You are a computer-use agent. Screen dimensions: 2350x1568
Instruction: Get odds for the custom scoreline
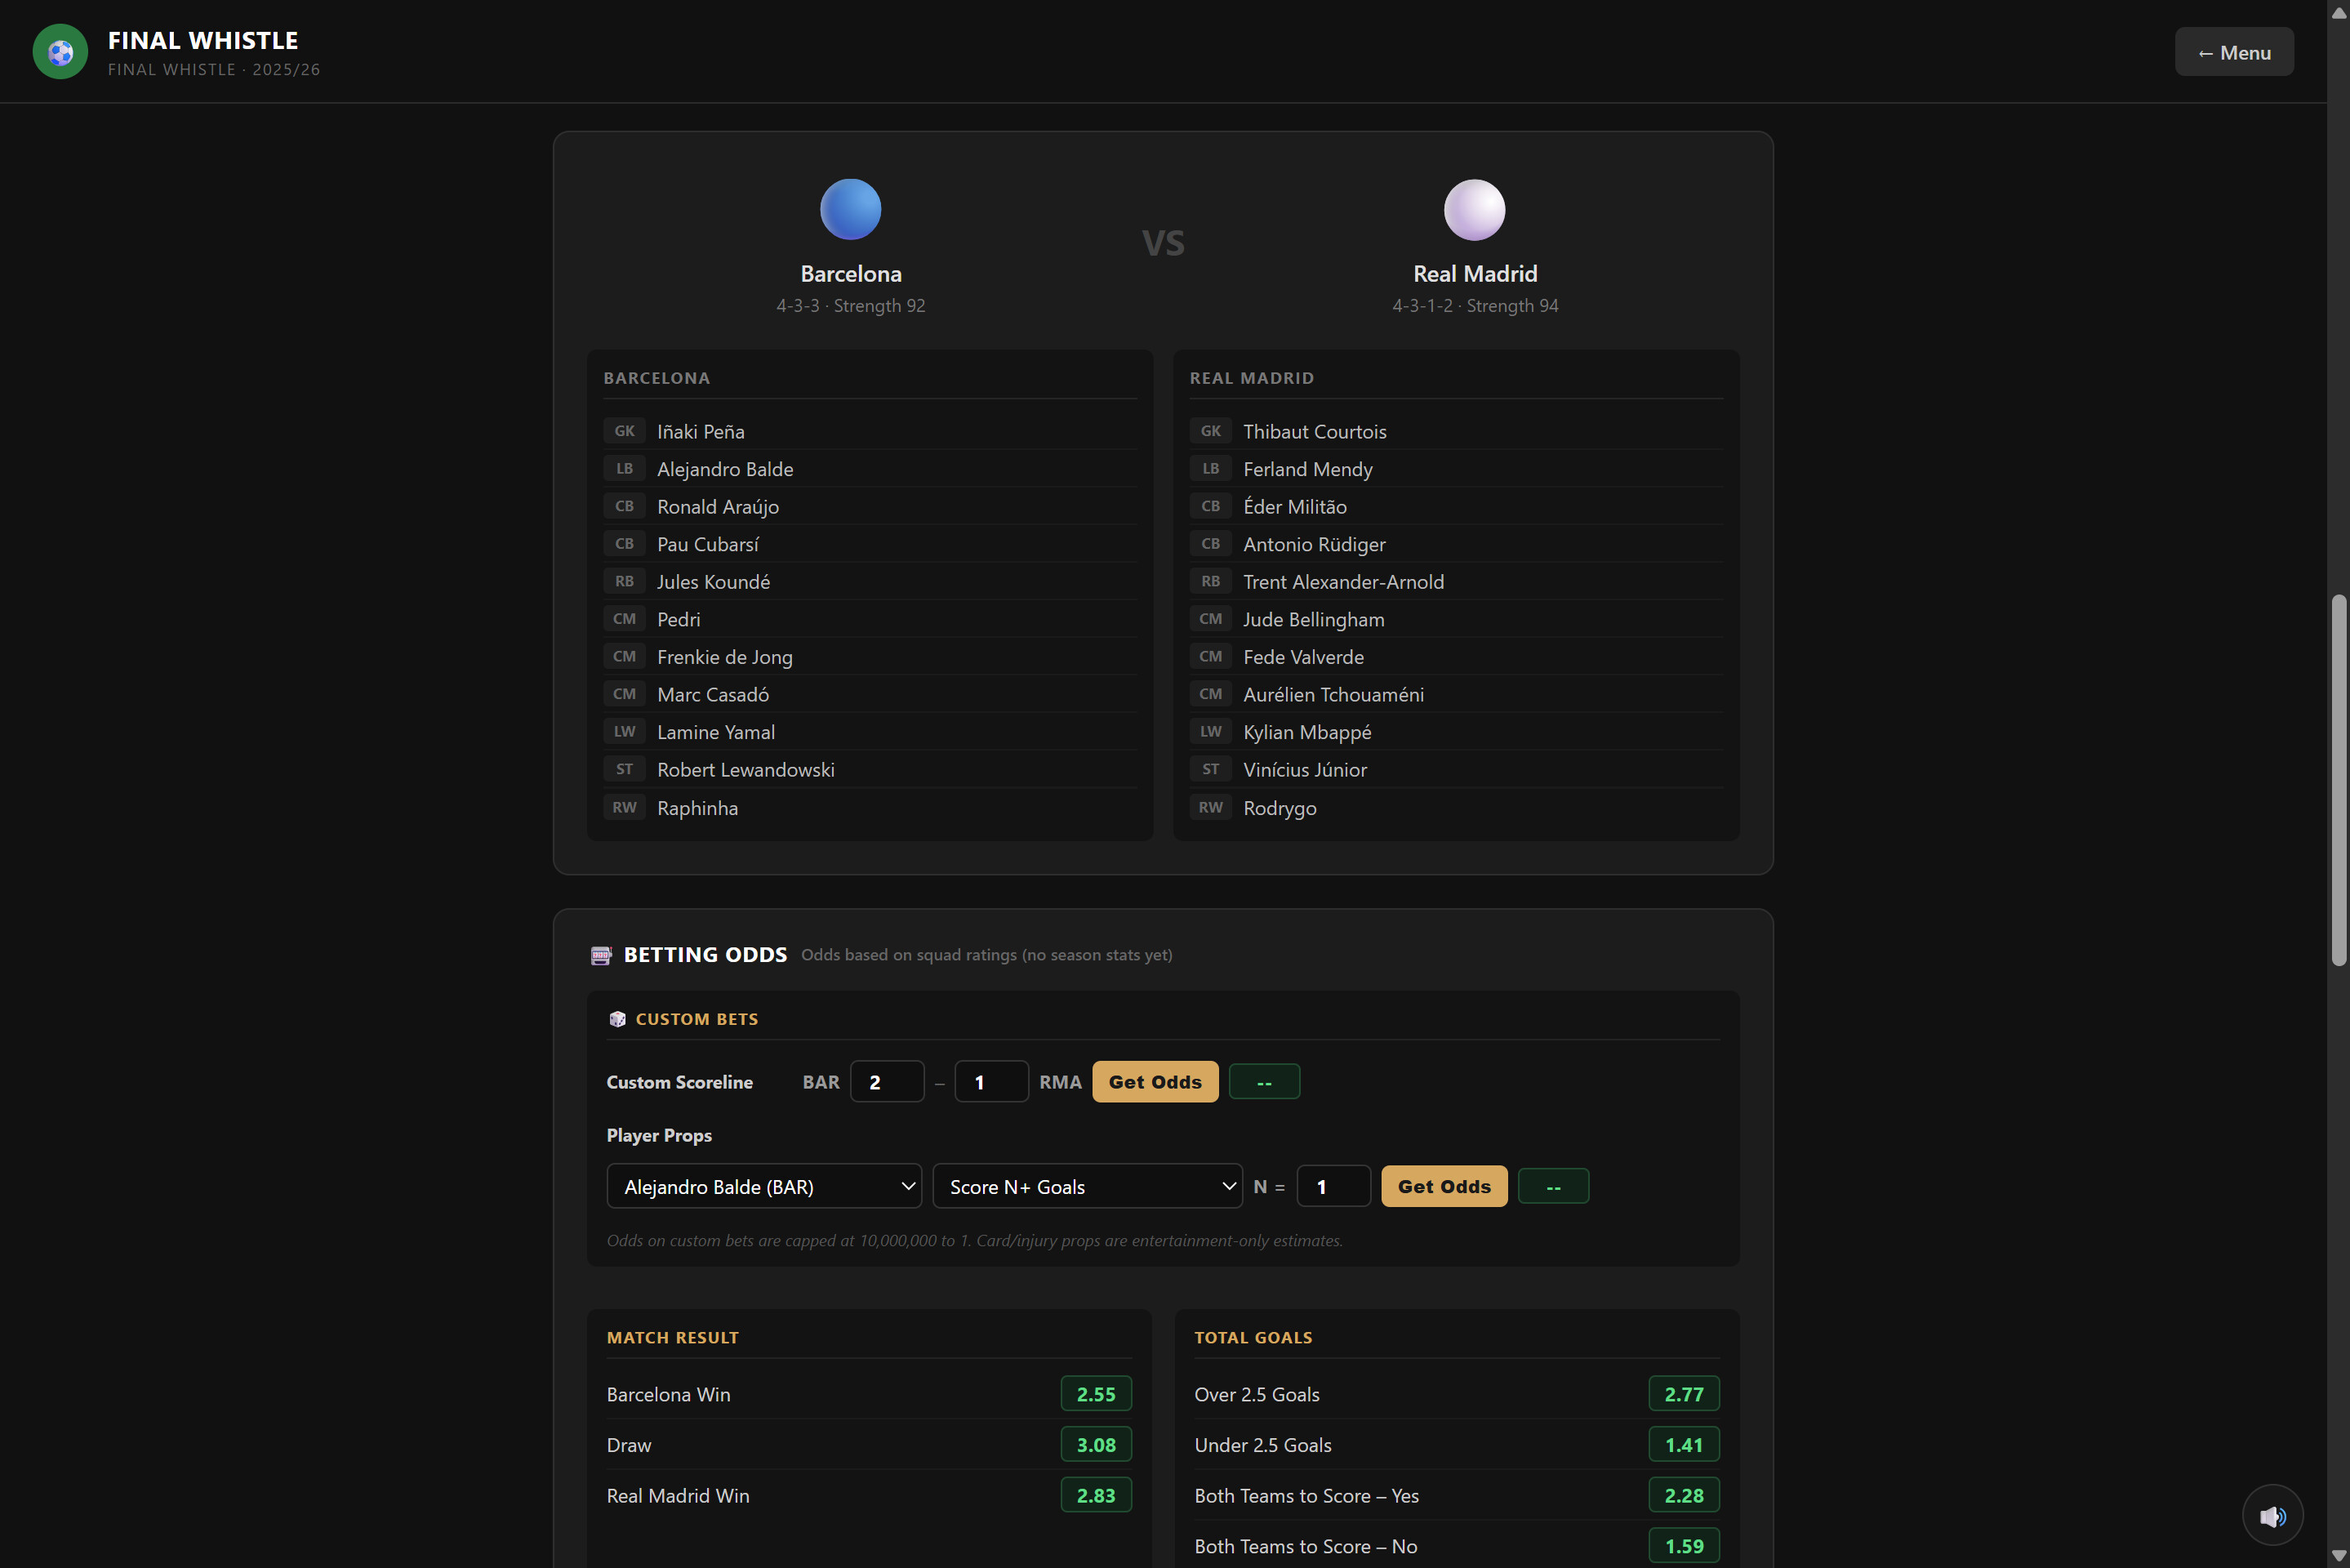pos(1155,1082)
